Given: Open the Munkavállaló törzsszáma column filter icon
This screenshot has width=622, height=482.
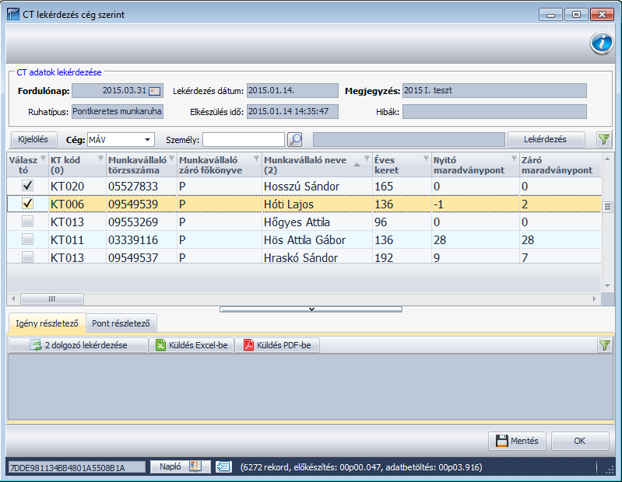Looking at the screenshot, I should (x=172, y=159).
